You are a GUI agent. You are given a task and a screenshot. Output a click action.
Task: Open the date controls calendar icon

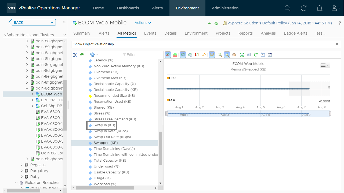(x=263, y=55)
